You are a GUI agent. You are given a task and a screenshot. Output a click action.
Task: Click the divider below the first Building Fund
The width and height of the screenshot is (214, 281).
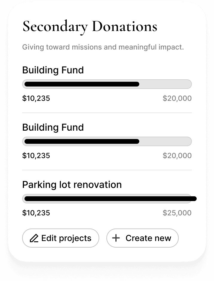point(107,113)
